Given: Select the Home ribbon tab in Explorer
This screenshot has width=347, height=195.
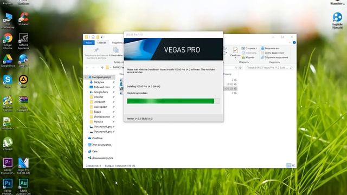Looking at the screenshot, I should click(102, 43).
